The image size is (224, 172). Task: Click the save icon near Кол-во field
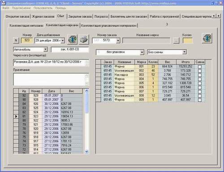207,38
